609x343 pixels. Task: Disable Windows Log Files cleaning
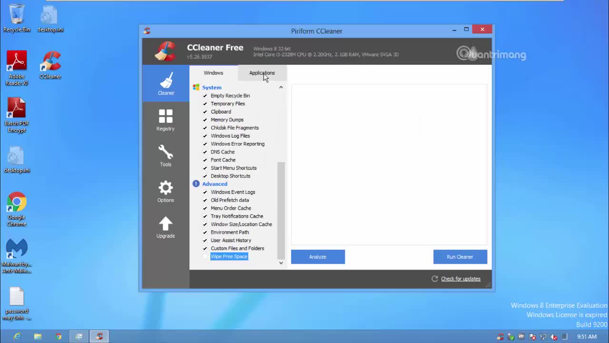205,136
